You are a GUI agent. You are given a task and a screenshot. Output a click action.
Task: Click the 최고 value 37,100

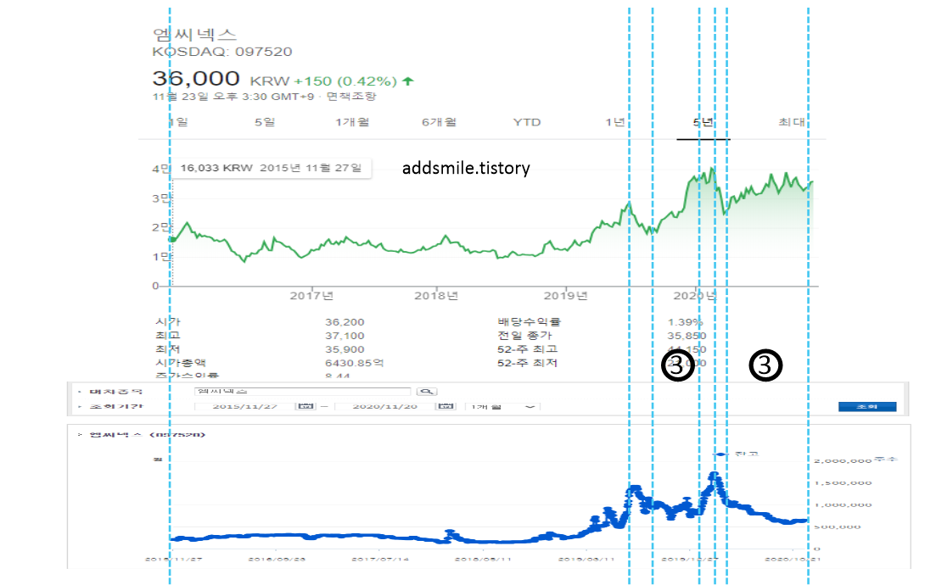pos(345,336)
